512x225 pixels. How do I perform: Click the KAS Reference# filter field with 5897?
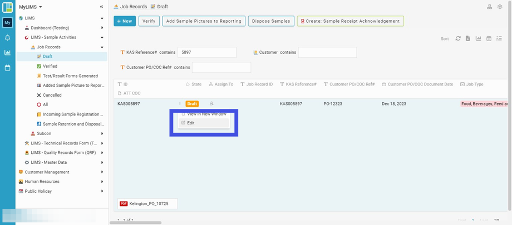207,52
